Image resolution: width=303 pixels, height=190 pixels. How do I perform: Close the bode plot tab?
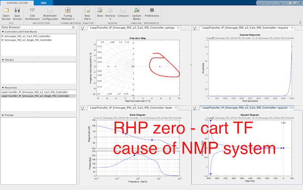(x=176, y=108)
